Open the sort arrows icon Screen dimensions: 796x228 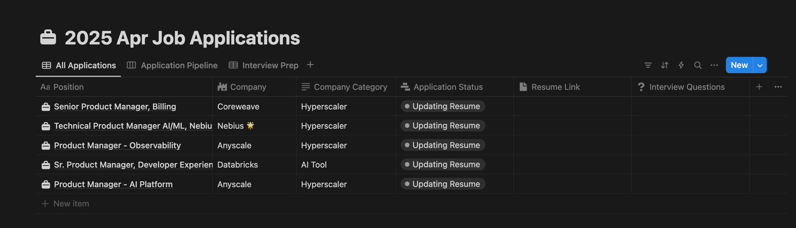[x=664, y=65]
